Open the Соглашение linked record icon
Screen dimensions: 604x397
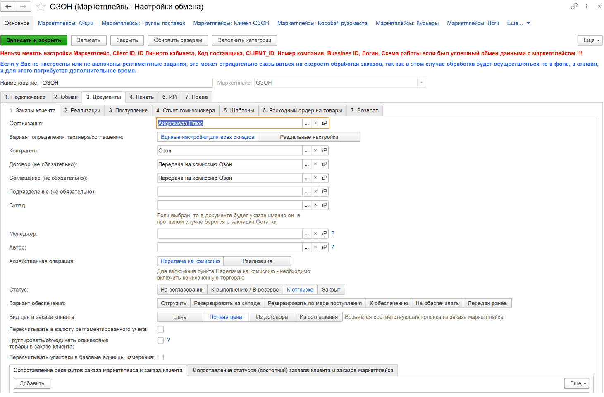point(325,178)
